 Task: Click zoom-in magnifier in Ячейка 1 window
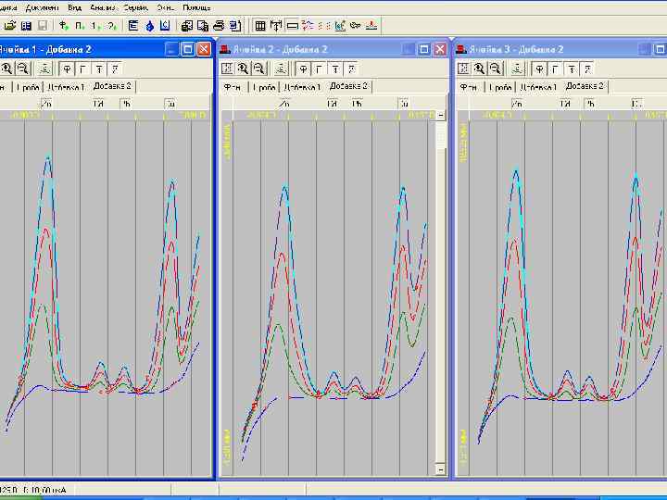click(x=6, y=69)
